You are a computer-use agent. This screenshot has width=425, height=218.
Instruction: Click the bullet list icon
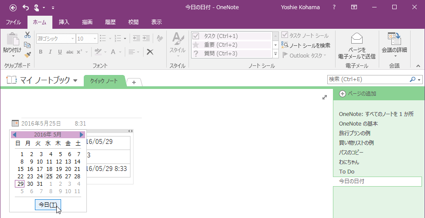coord(103,38)
